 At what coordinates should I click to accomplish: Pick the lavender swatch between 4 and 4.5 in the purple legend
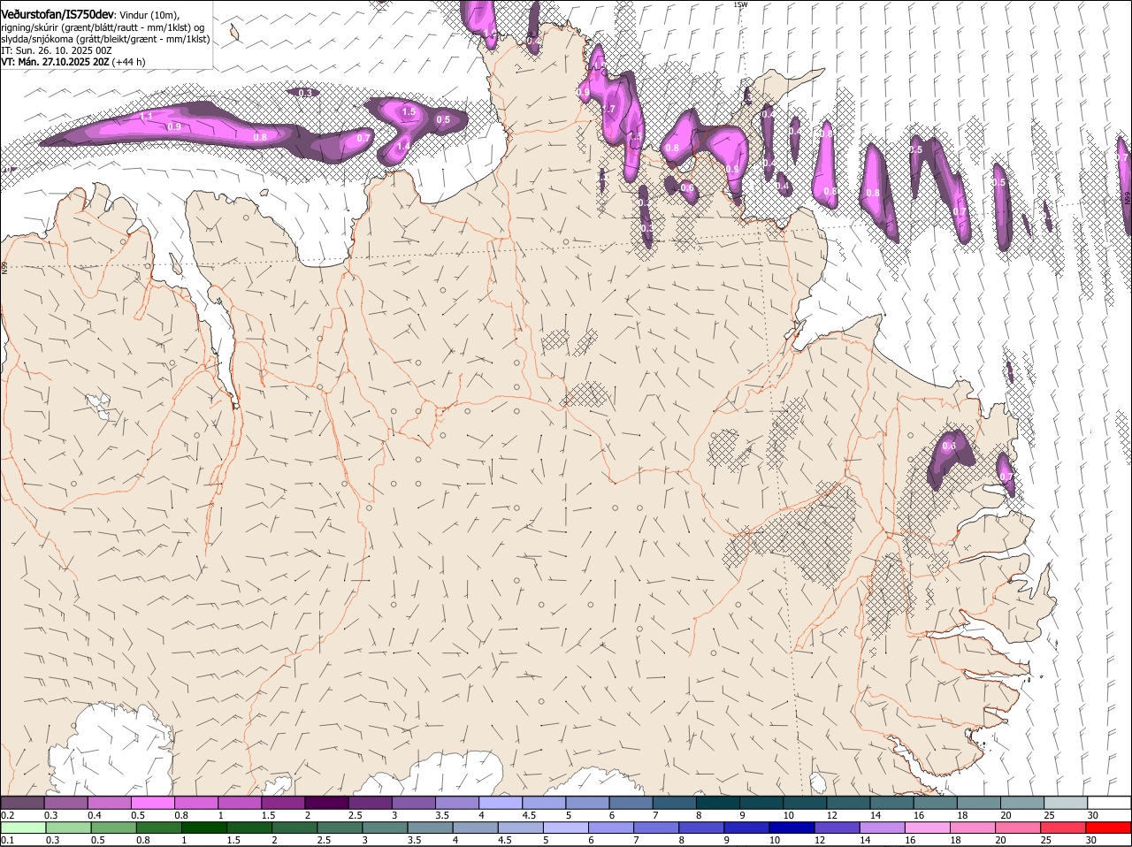point(501,802)
